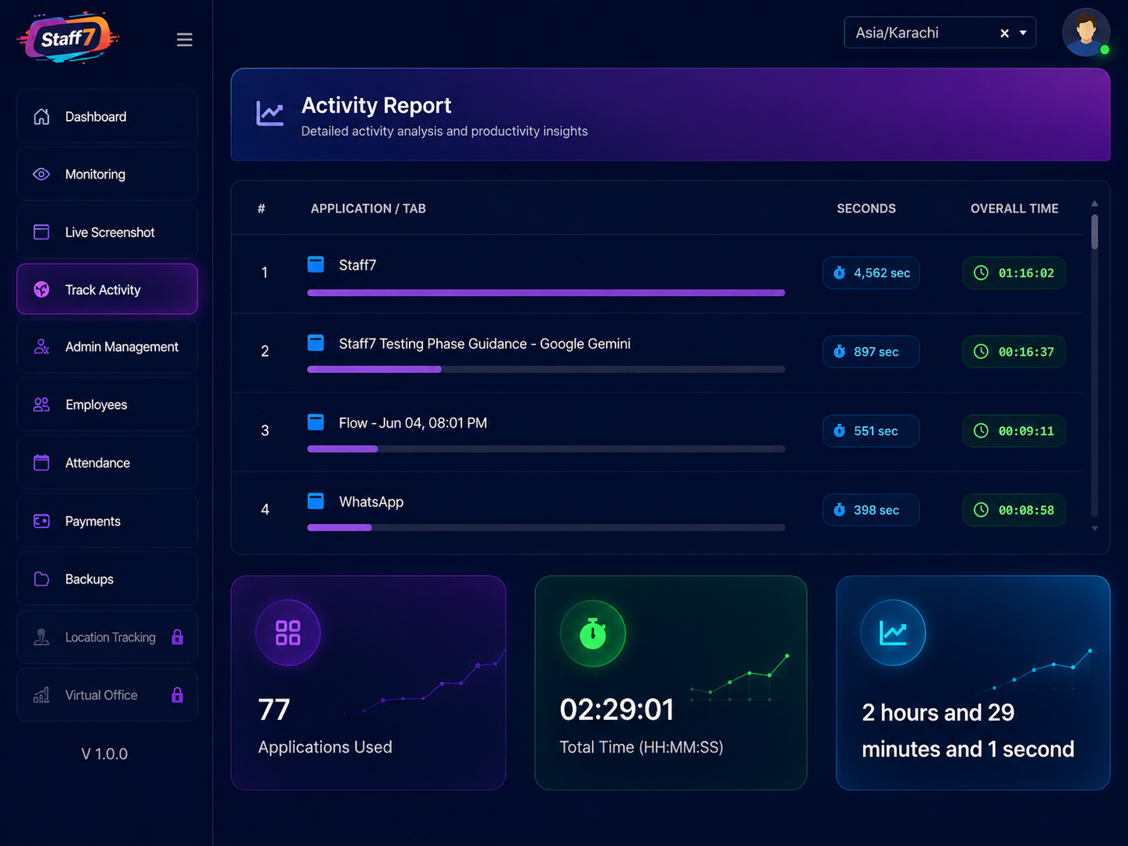Click the activity table scrollbar thumb

(x=1095, y=231)
